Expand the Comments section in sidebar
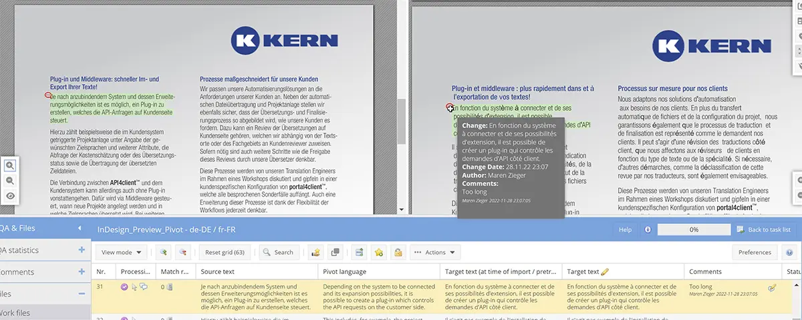802x320 pixels. [82, 271]
